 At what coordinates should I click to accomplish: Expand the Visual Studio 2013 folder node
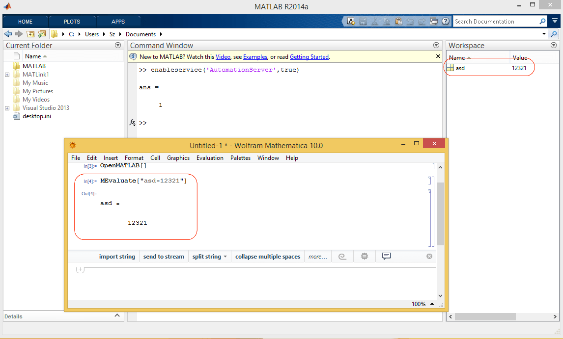(x=7, y=108)
